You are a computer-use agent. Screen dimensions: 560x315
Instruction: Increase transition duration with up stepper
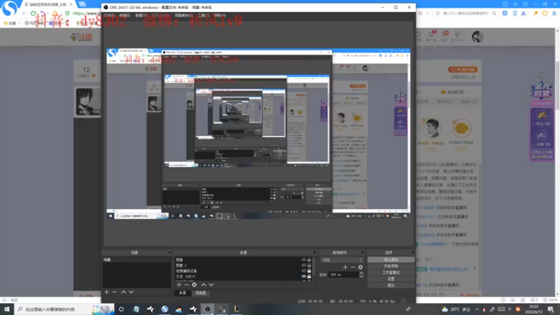click(361, 273)
